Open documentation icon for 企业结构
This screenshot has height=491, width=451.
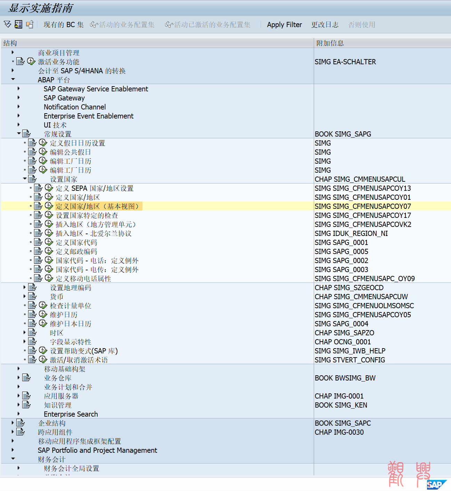click(x=20, y=423)
